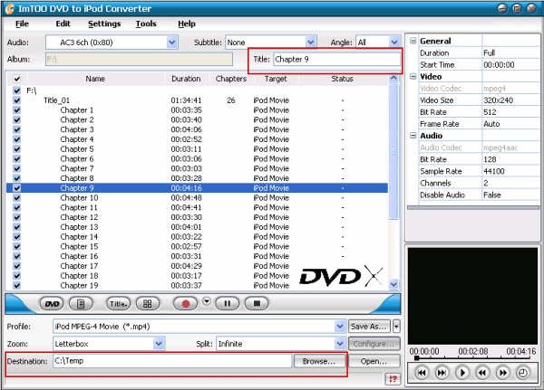Open the arrow menu beside Save As
Image resolution: width=544 pixels, height=390 pixels.
point(396,327)
